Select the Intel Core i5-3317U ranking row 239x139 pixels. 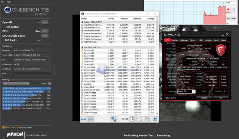(x=27, y=108)
